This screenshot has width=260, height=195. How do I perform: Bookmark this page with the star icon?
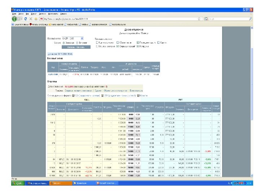[199, 19]
